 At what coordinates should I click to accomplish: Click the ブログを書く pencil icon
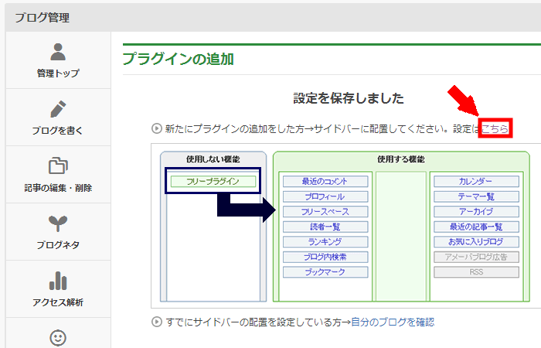58,109
